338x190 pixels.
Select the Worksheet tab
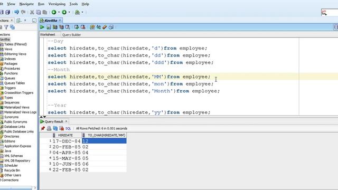(x=48, y=34)
